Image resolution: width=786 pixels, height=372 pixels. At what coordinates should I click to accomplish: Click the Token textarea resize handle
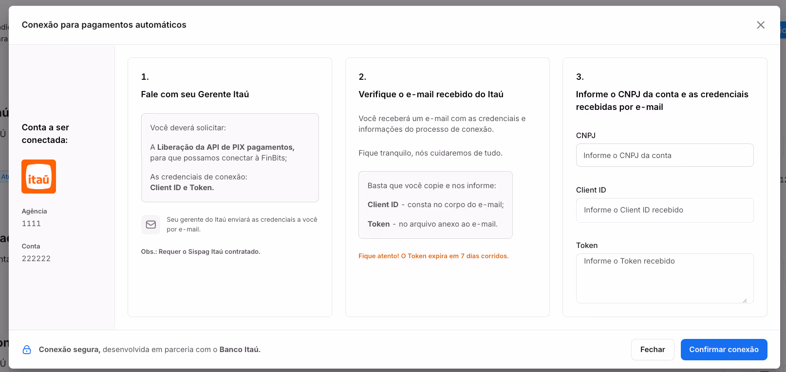(745, 300)
